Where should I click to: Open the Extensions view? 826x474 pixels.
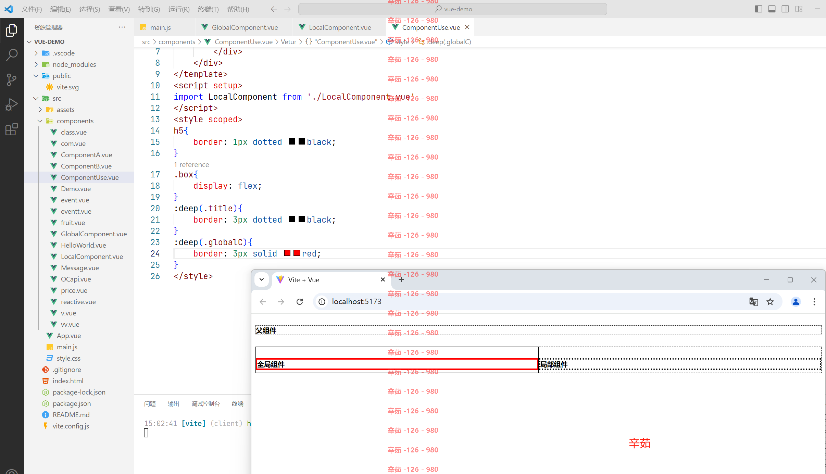(x=12, y=129)
